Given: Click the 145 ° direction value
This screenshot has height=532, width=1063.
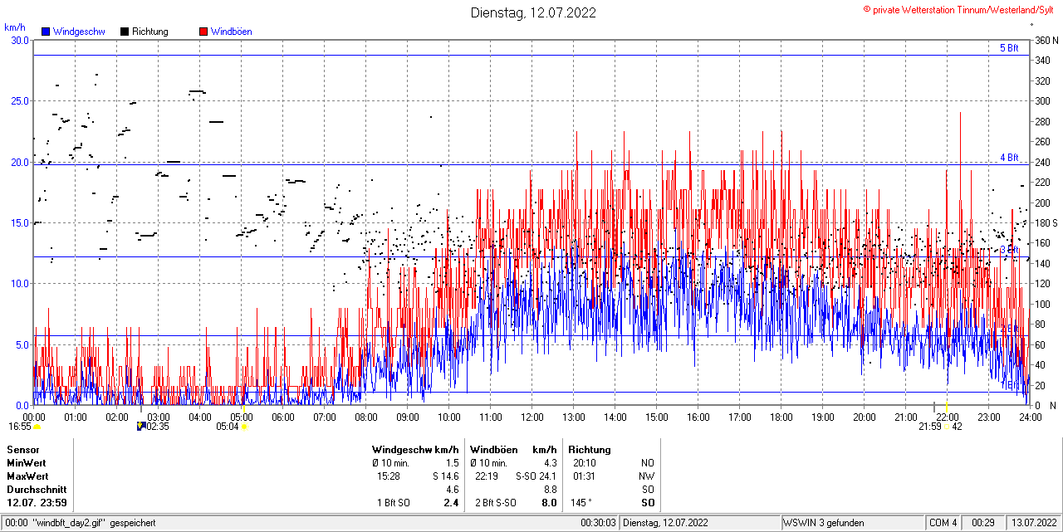Looking at the screenshot, I should (x=580, y=503).
